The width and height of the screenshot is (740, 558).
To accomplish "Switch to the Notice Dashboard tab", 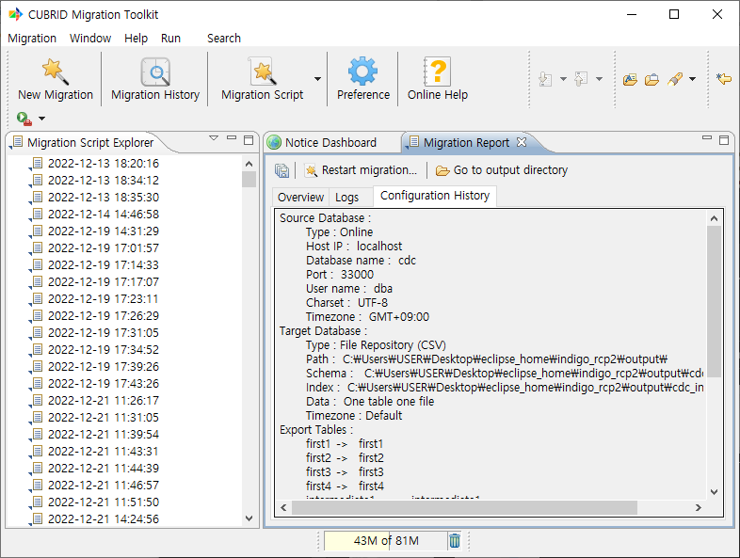I will [330, 142].
